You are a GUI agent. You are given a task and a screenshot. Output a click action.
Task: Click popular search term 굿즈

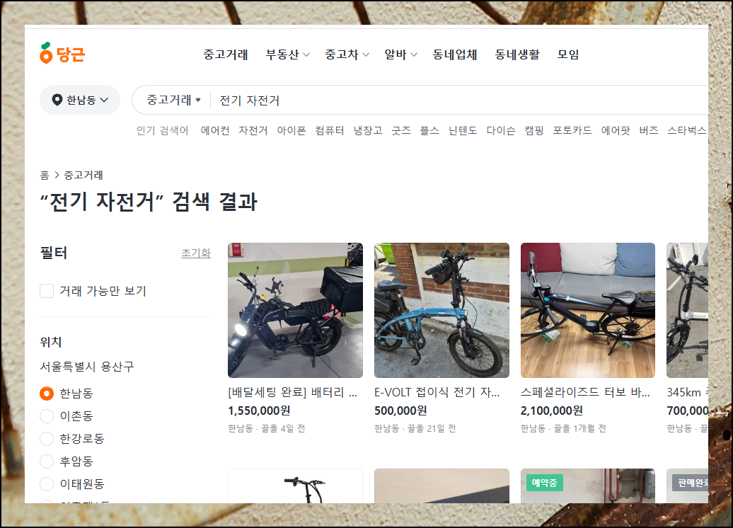401,130
